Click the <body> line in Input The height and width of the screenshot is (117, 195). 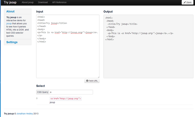click(x=41, y=29)
